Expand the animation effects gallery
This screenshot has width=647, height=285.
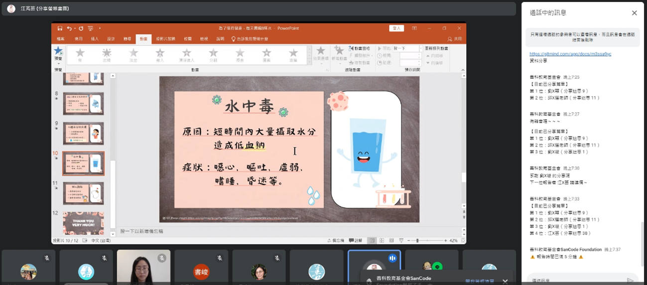(309, 62)
